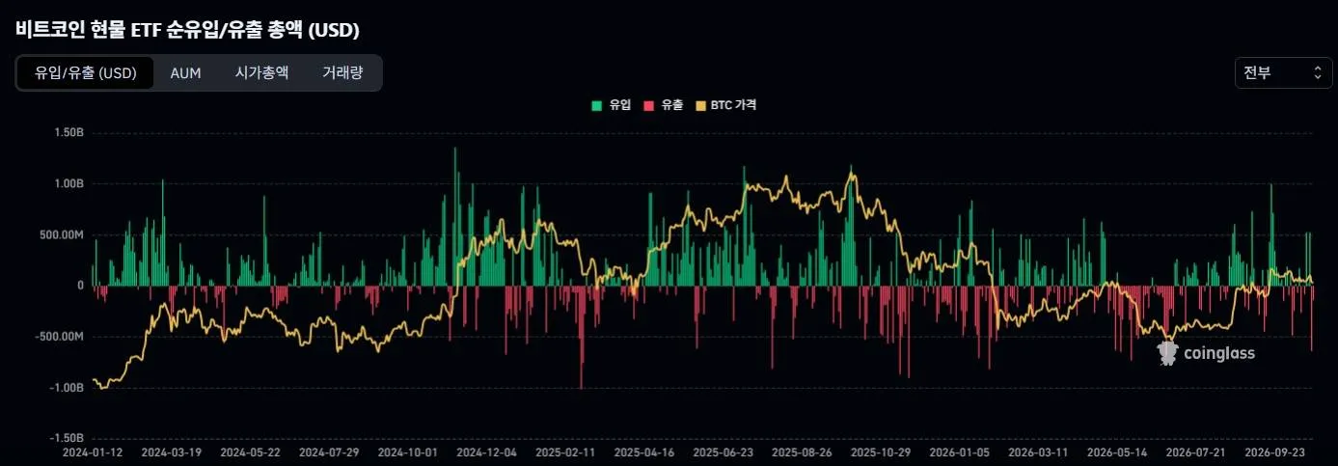Click the 2024-10-01 date label

pyautogui.click(x=407, y=452)
